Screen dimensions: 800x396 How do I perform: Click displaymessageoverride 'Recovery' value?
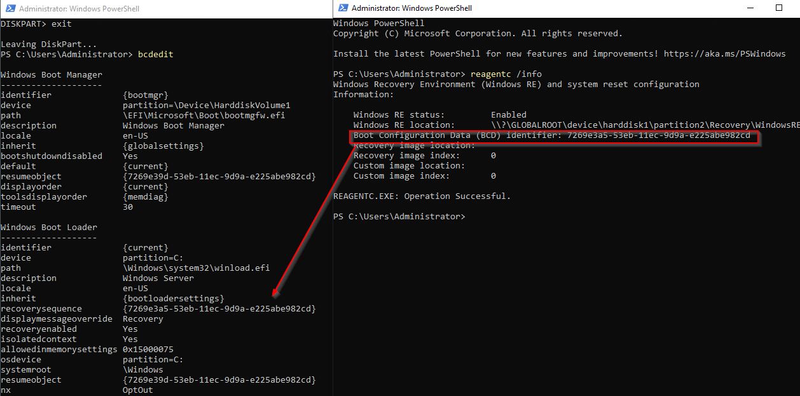coord(143,319)
